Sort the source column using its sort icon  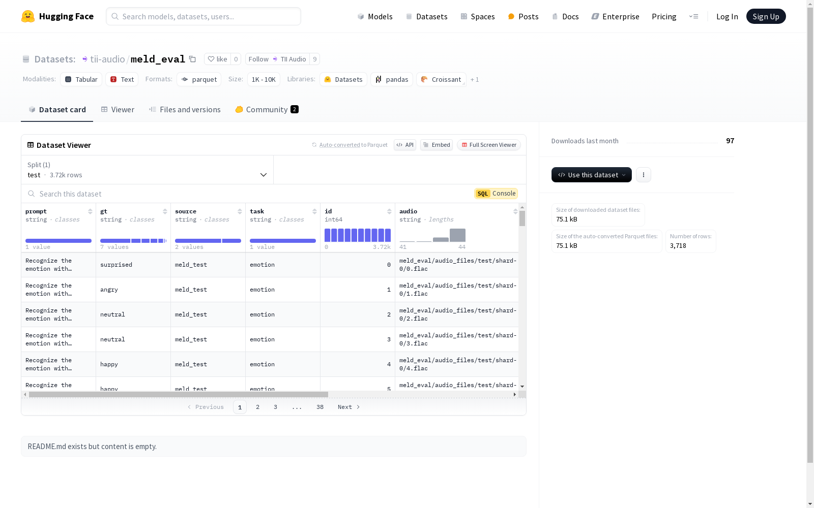[x=240, y=211]
